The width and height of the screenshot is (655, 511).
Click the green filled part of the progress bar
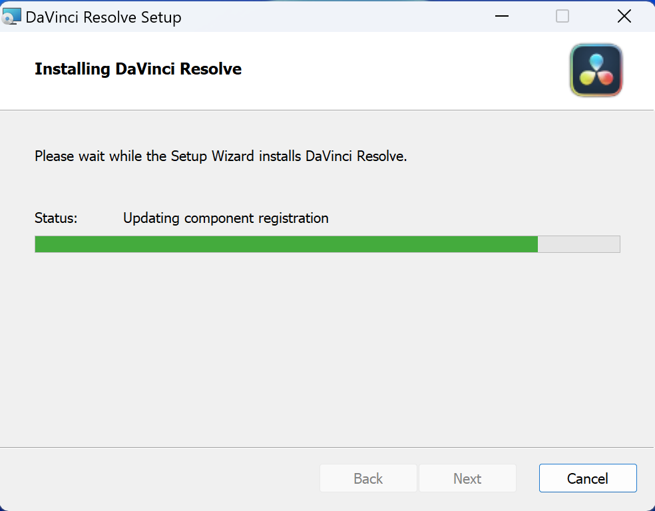tap(286, 244)
